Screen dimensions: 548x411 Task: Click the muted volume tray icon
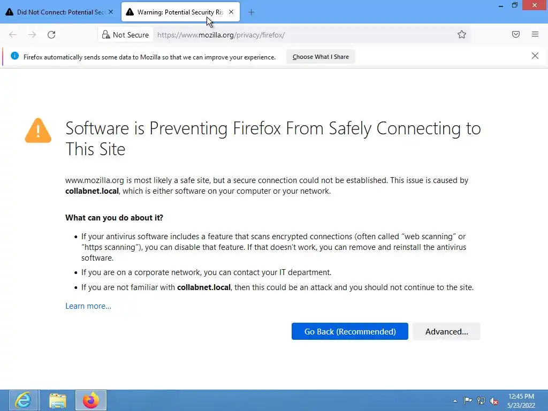pyautogui.click(x=494, y=400)
